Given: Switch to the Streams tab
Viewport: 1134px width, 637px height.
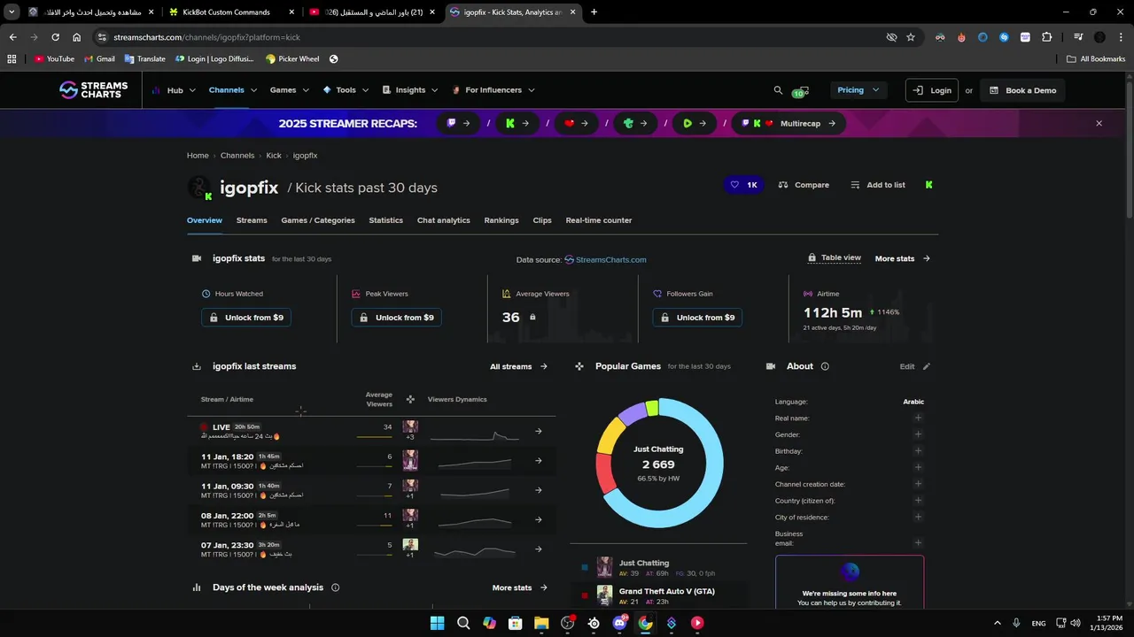Looking at the screenshot, I should click(252, 220).
